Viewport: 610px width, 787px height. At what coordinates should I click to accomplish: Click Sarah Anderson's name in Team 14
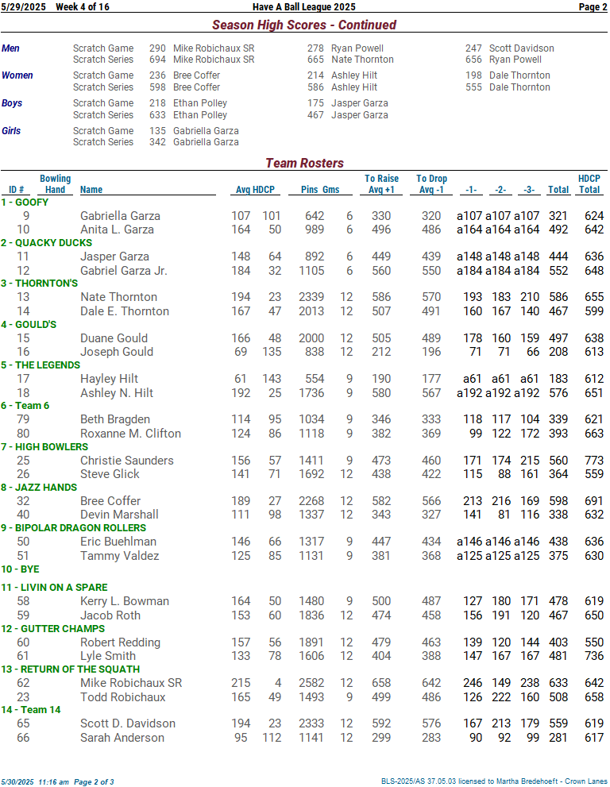click(122, 738)
